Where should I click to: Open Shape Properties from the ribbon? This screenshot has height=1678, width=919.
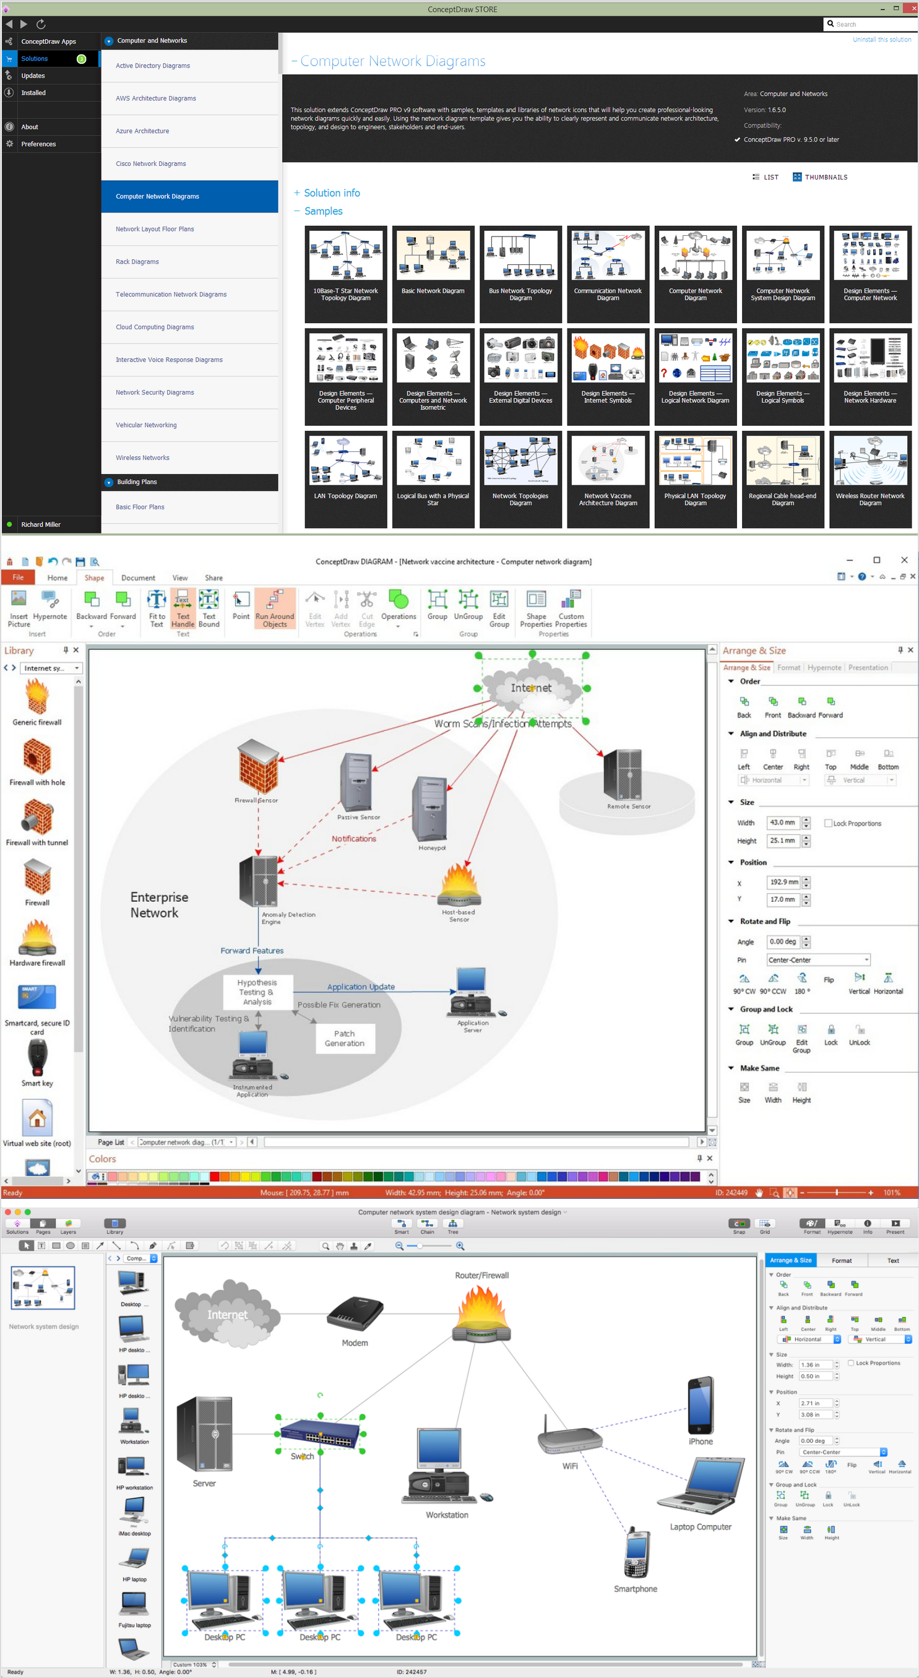pyautogui.click(x=536, y=607)
